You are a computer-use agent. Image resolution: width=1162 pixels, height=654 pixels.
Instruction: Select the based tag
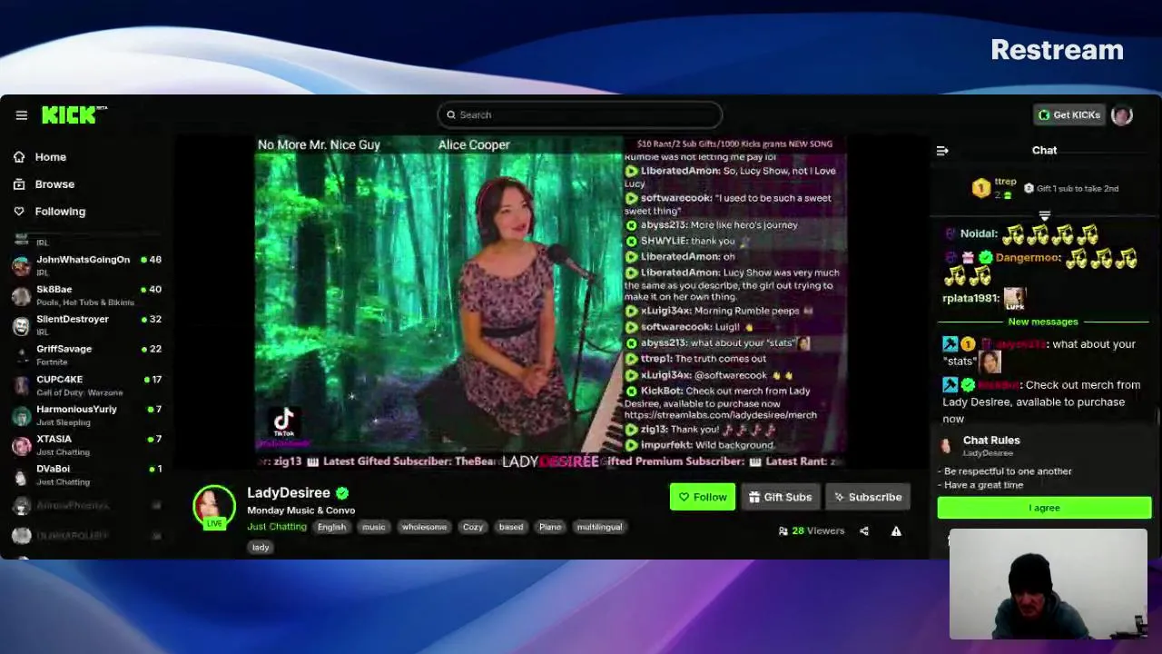pos(511,527)
